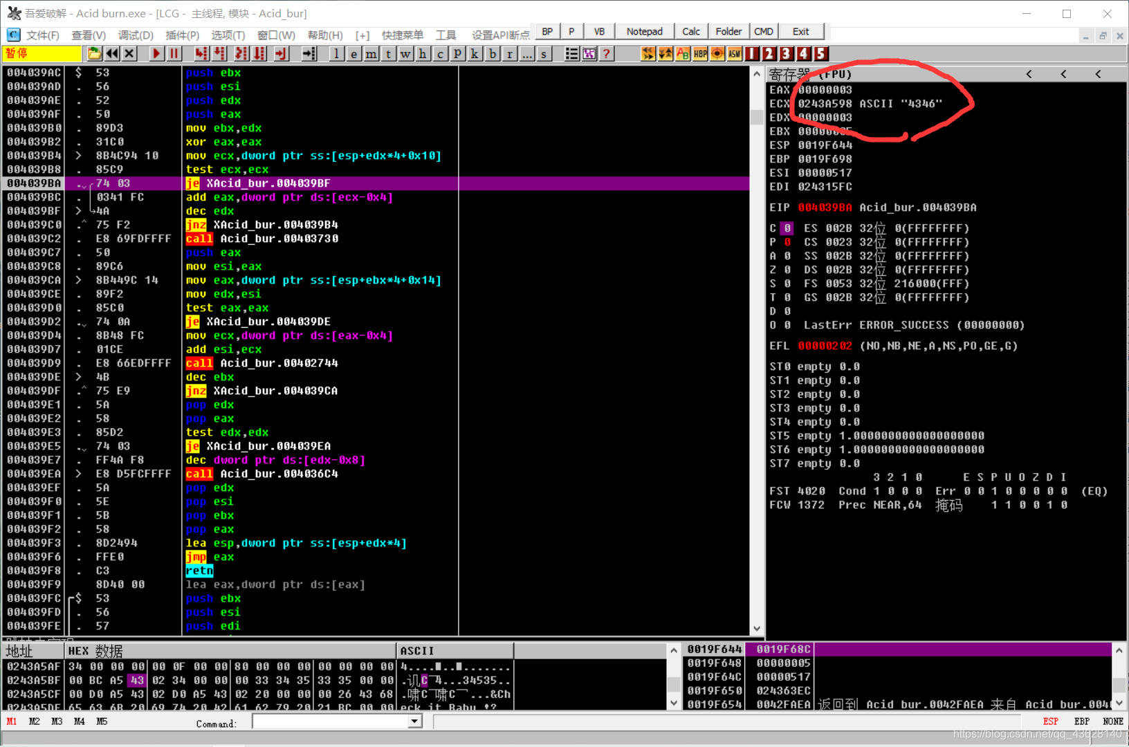1129x747 pixels.
Task: Open the 文件(F) menu
Action: coord(42,35)
